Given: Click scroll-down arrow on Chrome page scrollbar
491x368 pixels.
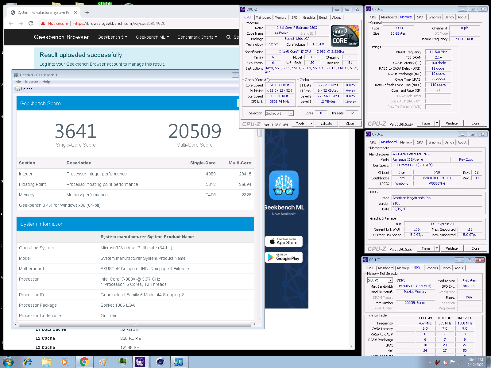Looking at the screenshot, I should [x=351, y=346].
